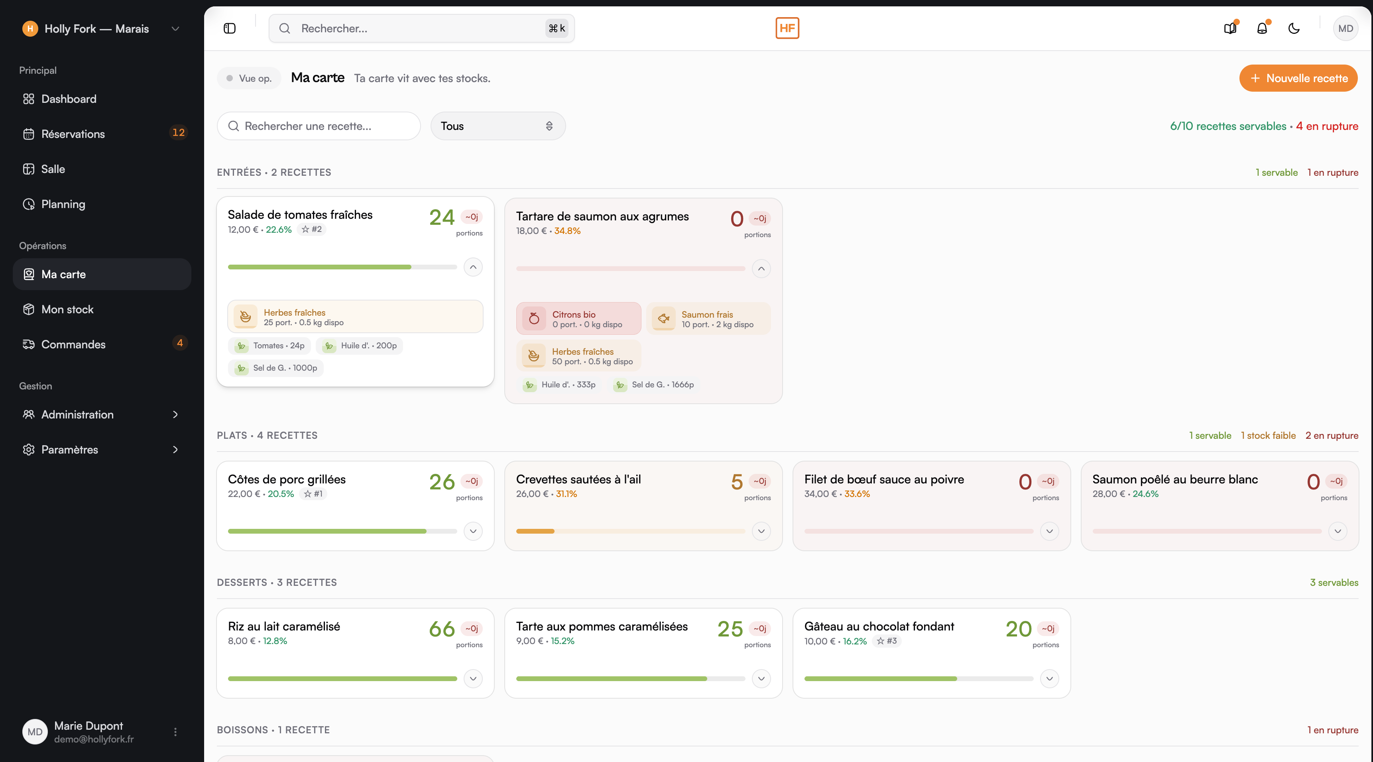Open the guide book icon
Viewport: 1373px width, 762px height.
1229,28
